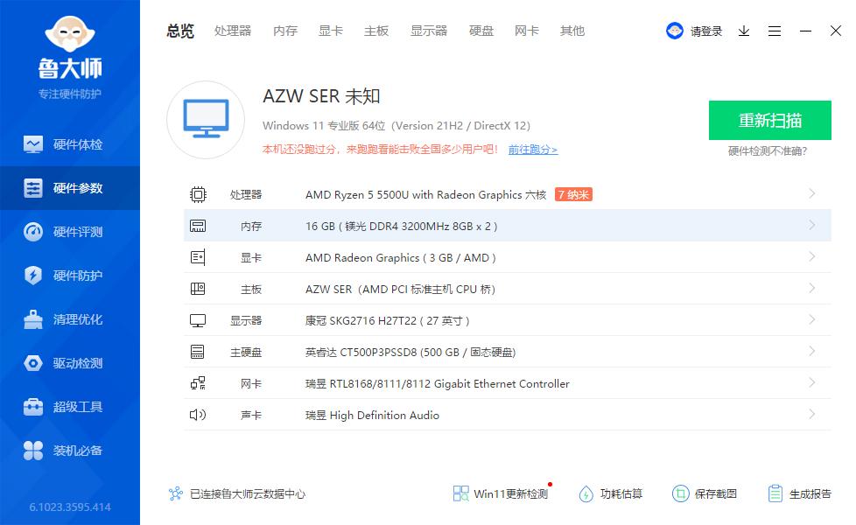Screen dimensions: 856x525
Task: Select 硬件评测 in the sidebar
Action: 70,231
